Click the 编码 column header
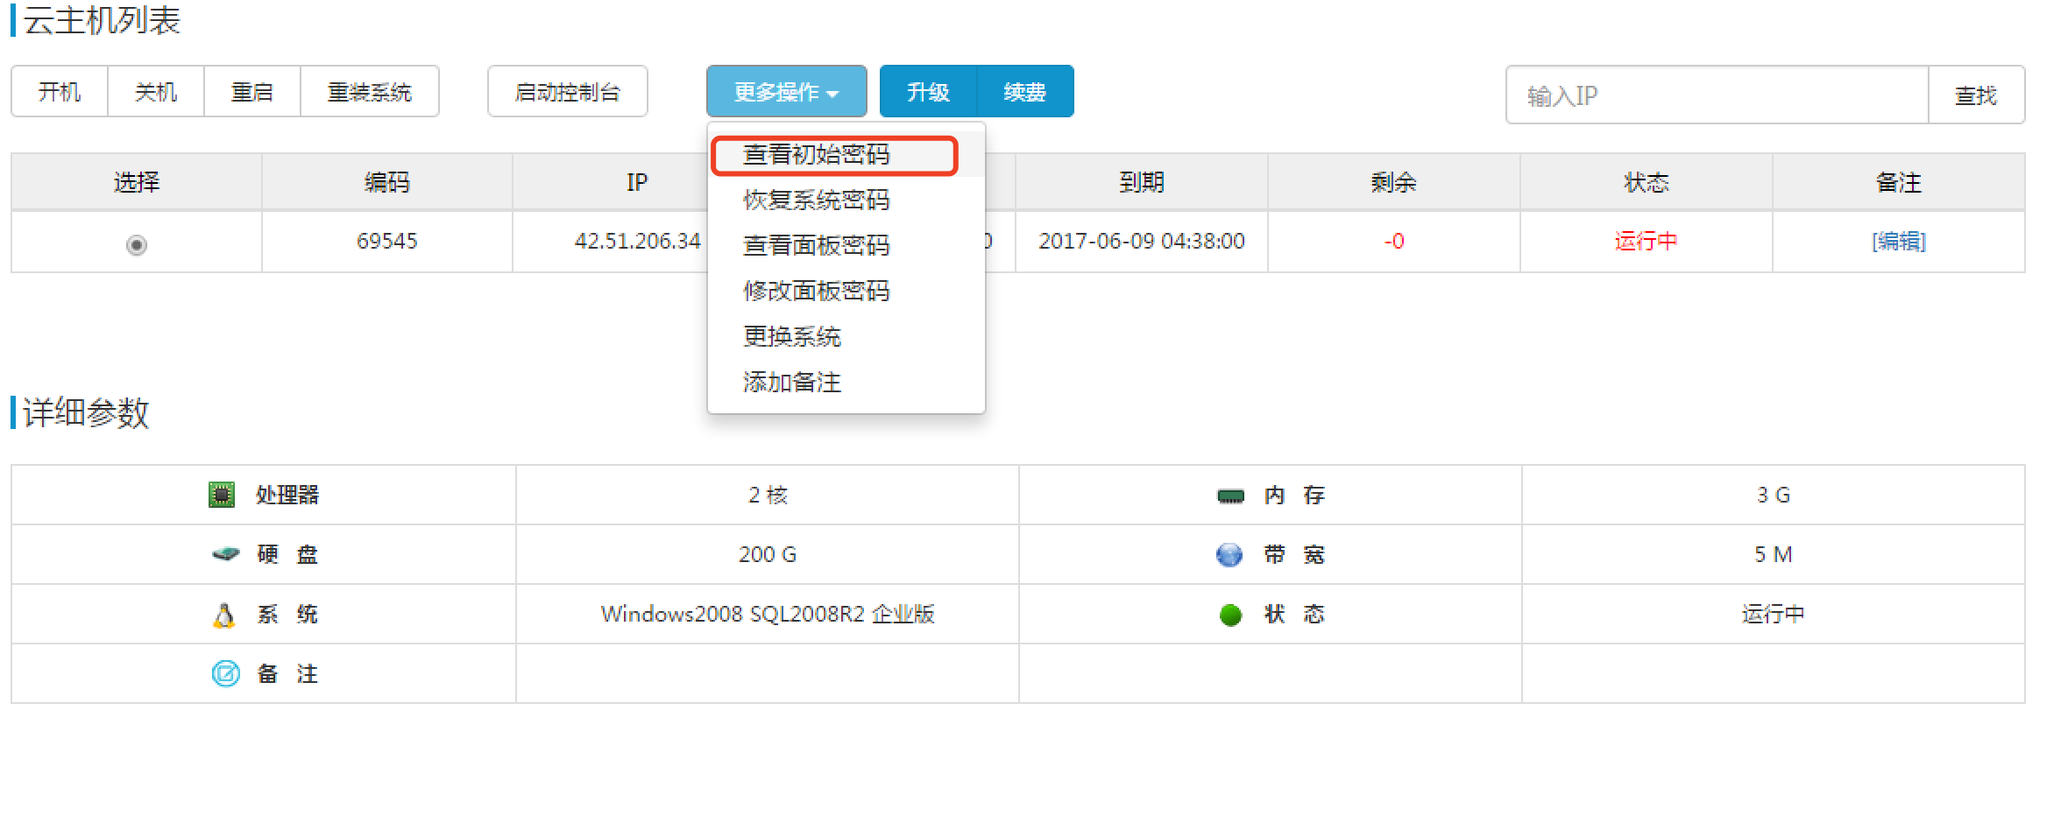The height and width of the screenshot is (830, 2068). (x=387, y=182)
